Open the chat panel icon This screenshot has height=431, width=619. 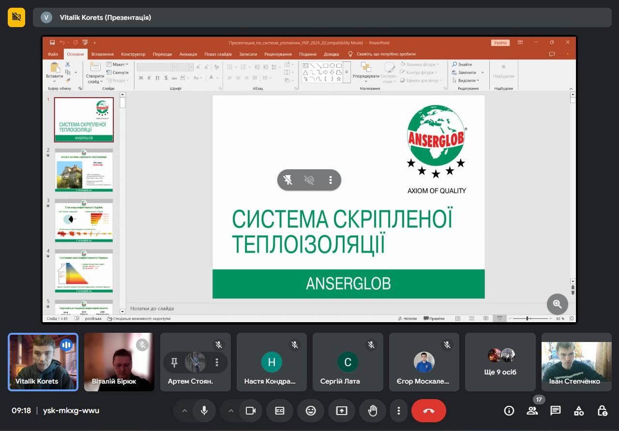[x=556, y=411]
